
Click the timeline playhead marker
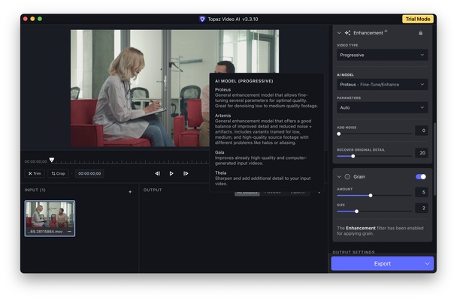(x=52, y=160)
